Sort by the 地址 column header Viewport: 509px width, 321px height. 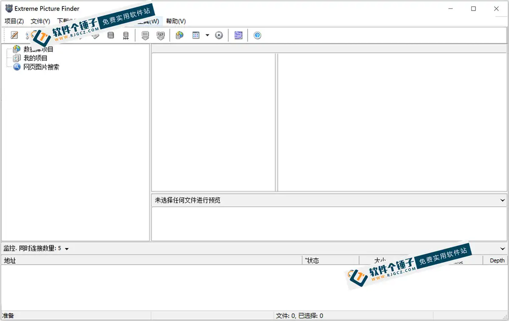click(x=151, y=260)
